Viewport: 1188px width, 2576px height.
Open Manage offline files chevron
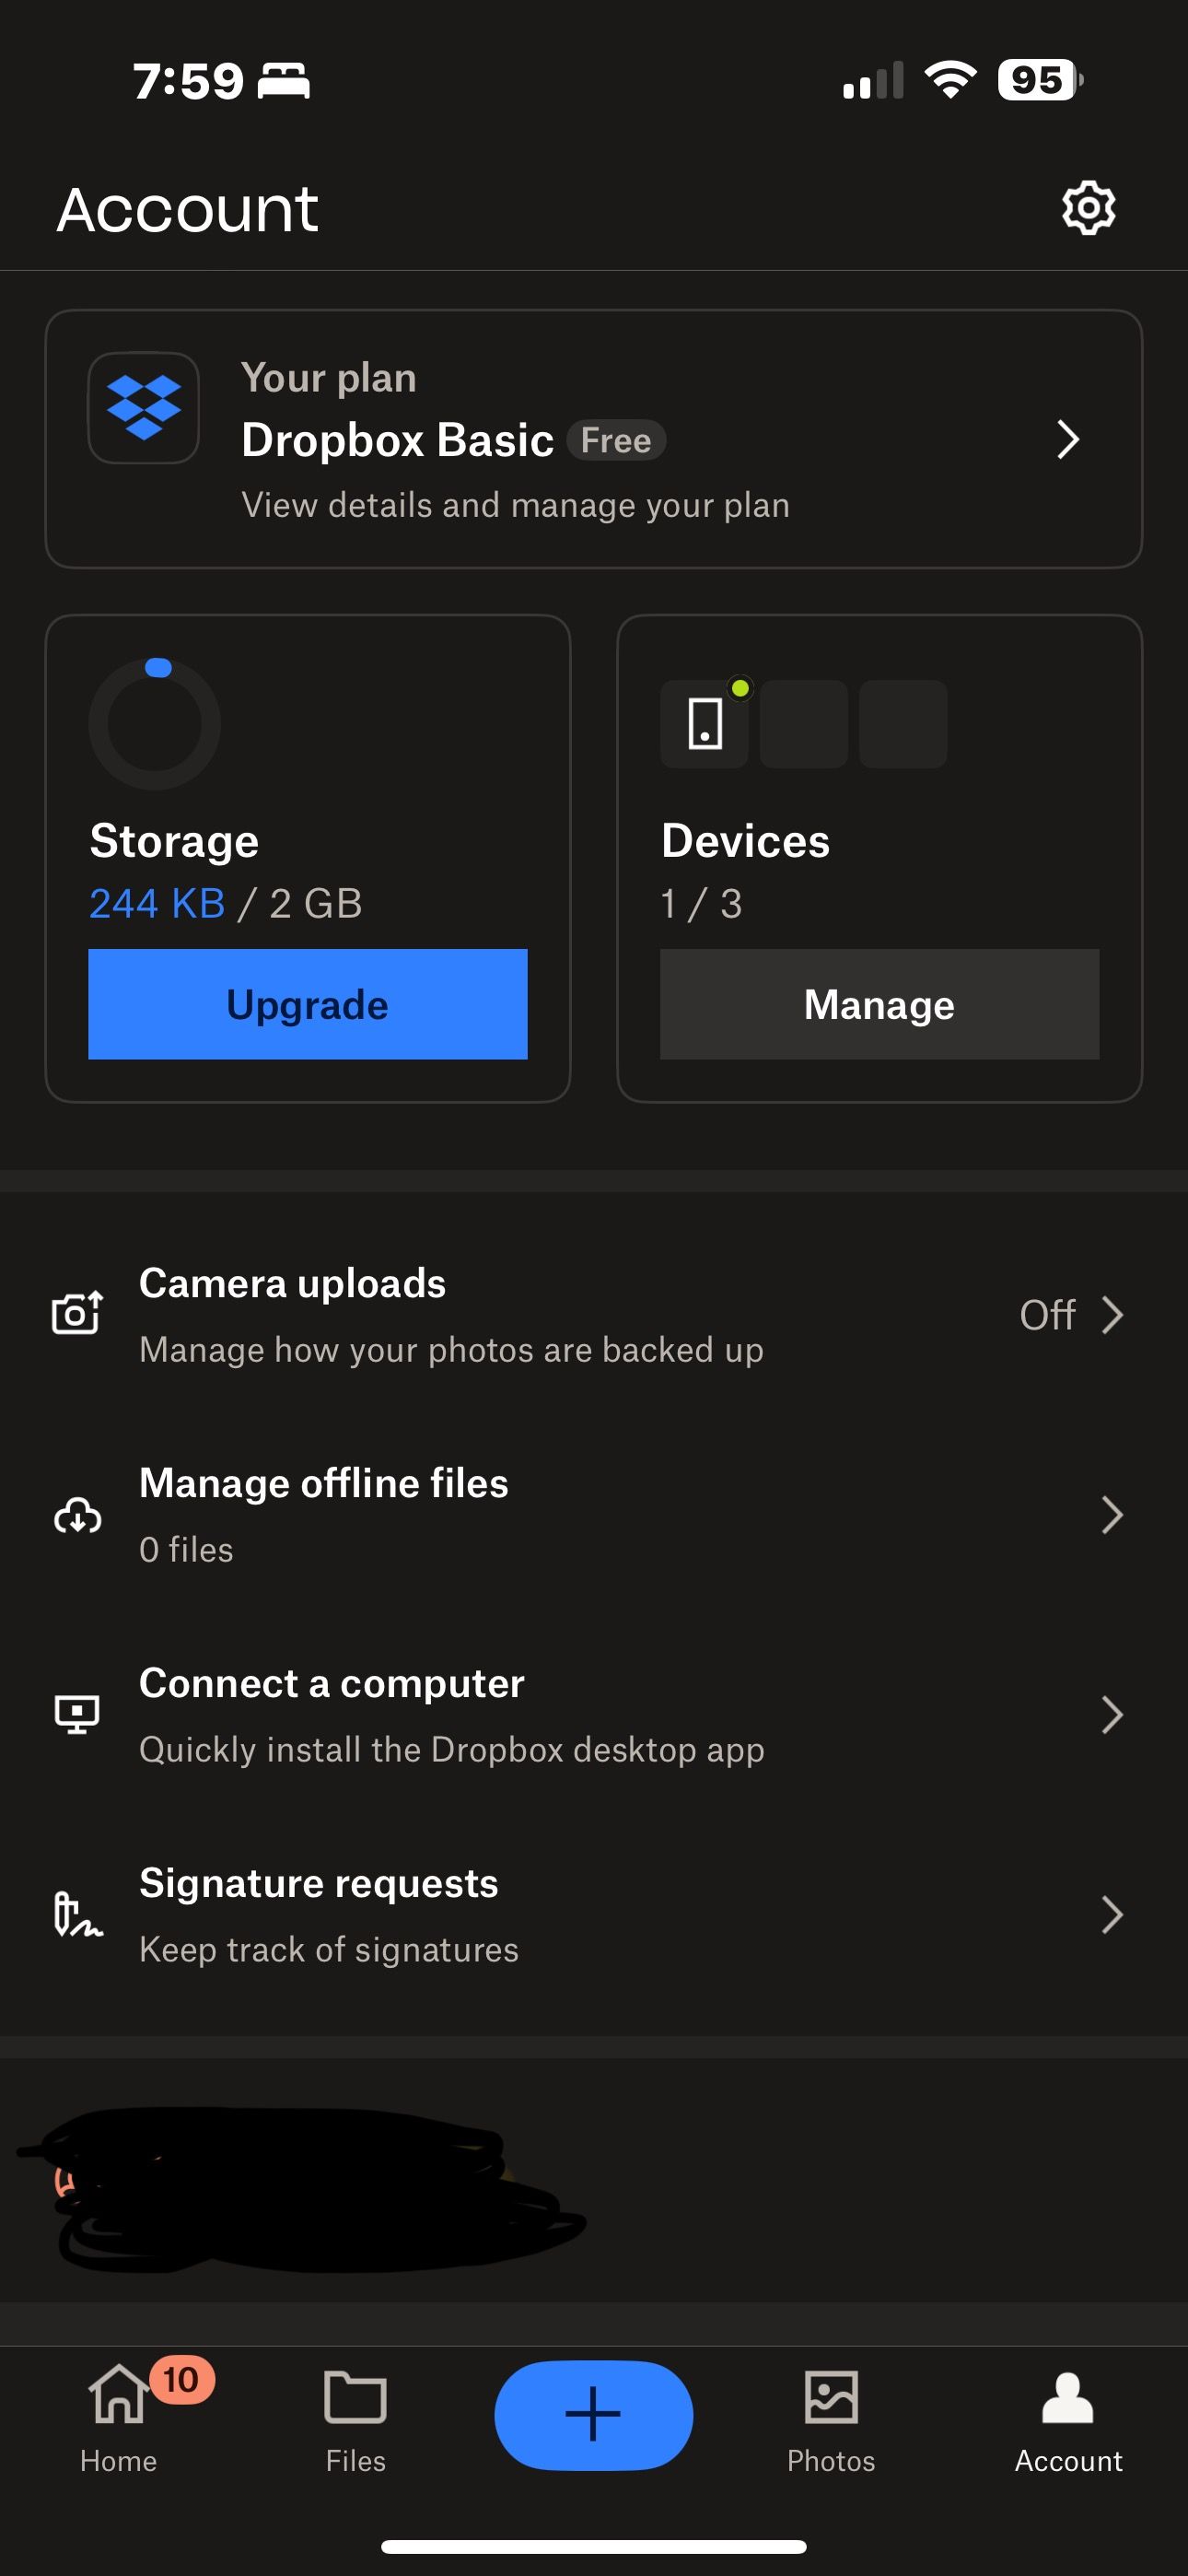(x=1111, y=1515)
